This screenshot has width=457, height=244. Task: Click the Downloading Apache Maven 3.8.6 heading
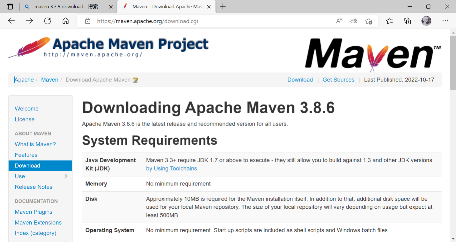pos(208,108)
